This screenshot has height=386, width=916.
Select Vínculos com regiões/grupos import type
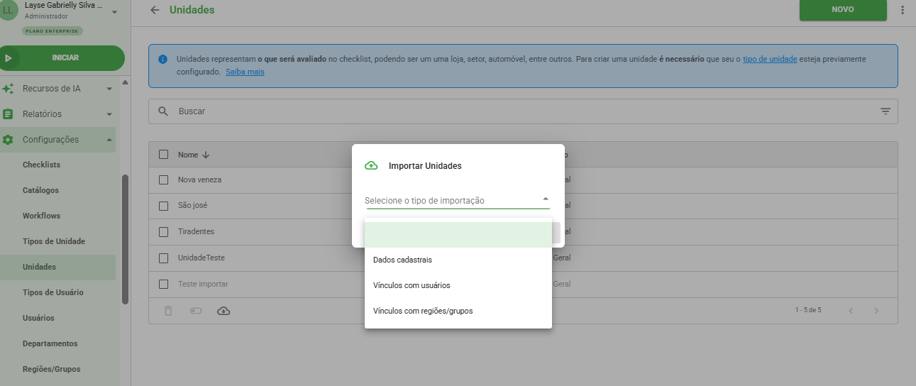click(x=458, y=311)
